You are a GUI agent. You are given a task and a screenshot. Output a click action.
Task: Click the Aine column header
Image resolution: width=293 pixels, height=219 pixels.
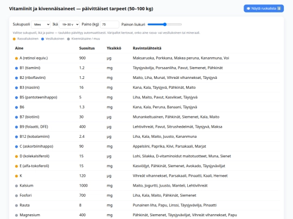(19, 48)
